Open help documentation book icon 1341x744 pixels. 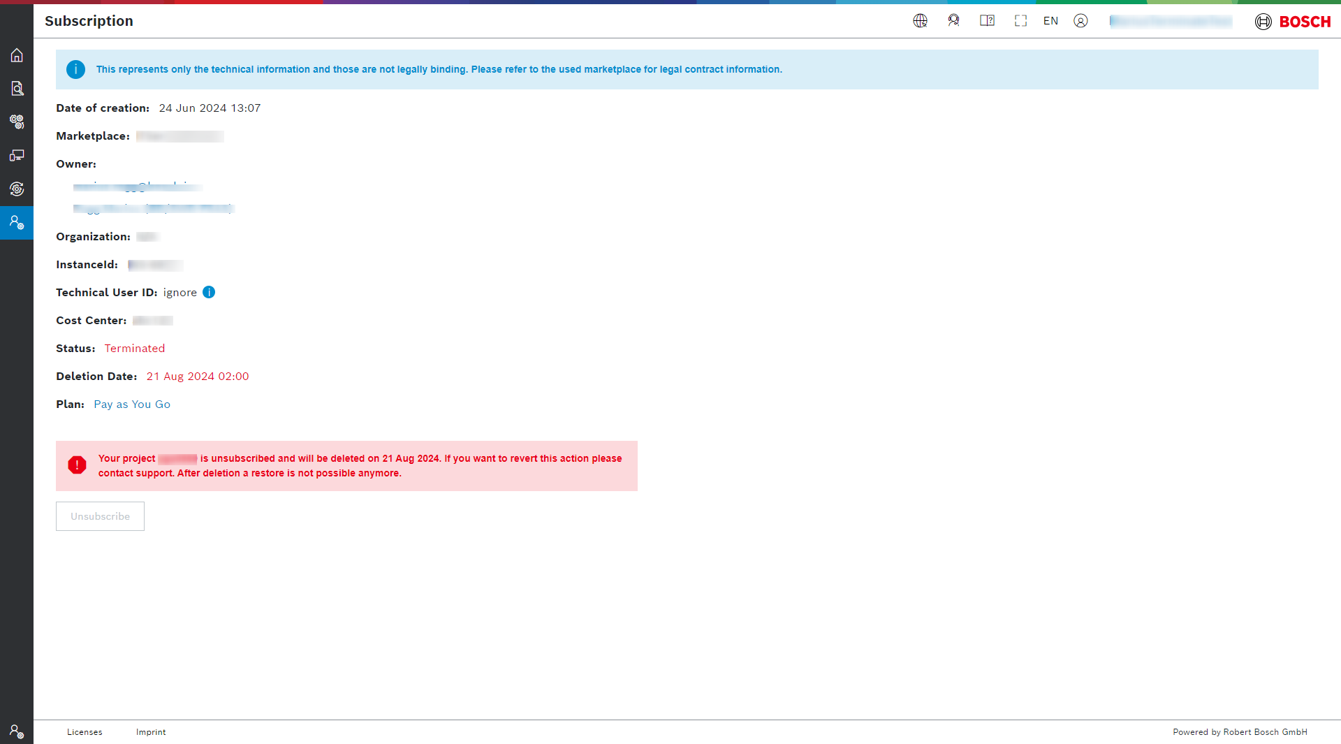point(987,21)
